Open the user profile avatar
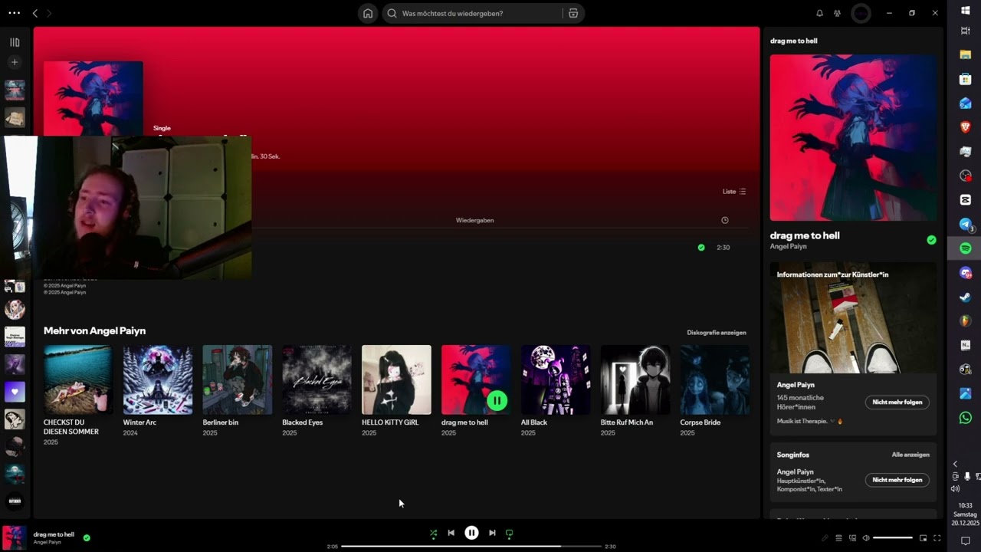 [x=861, y=13]
